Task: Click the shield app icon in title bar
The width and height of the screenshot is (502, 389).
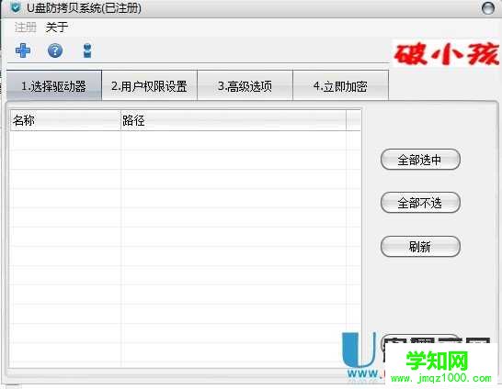Action: pos(15,7)
